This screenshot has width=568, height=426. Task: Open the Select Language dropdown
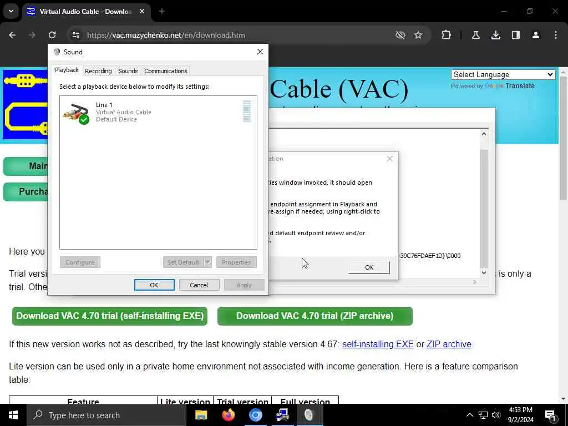(503, 75)
